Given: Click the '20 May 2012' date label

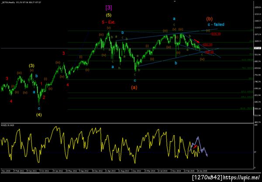Looking at the screenshot, I should pyautogui.click(x=71, y=171).
